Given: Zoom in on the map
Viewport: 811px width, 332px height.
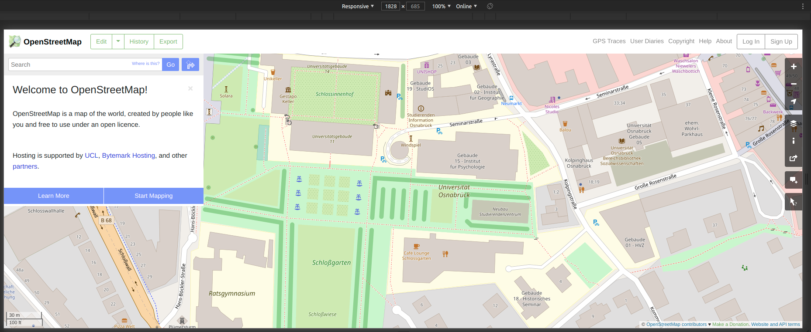Looking at the screenshot, I should tap(794, 67).
